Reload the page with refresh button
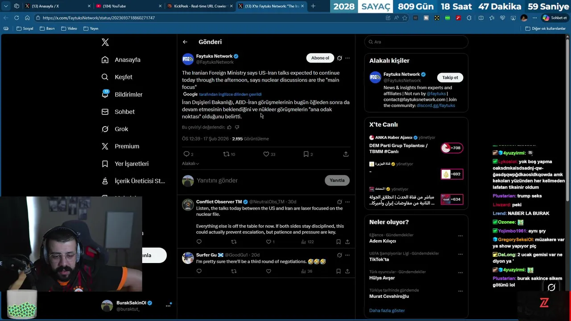The image size is (571, 321). pyautogui.click(x=17, y=18)
